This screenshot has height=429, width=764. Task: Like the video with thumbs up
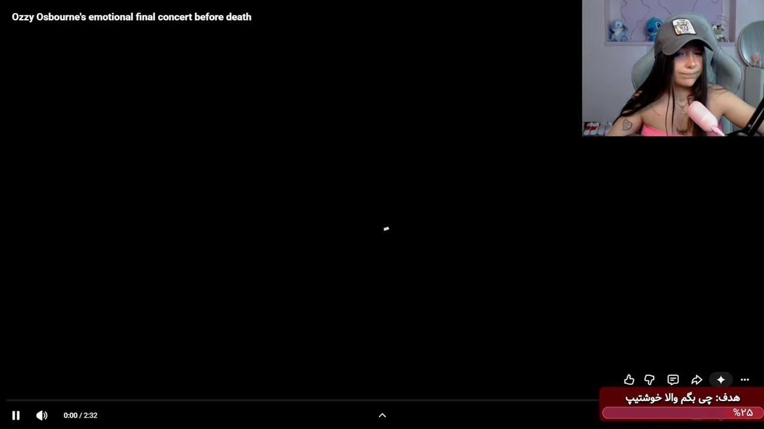[629, 380]
